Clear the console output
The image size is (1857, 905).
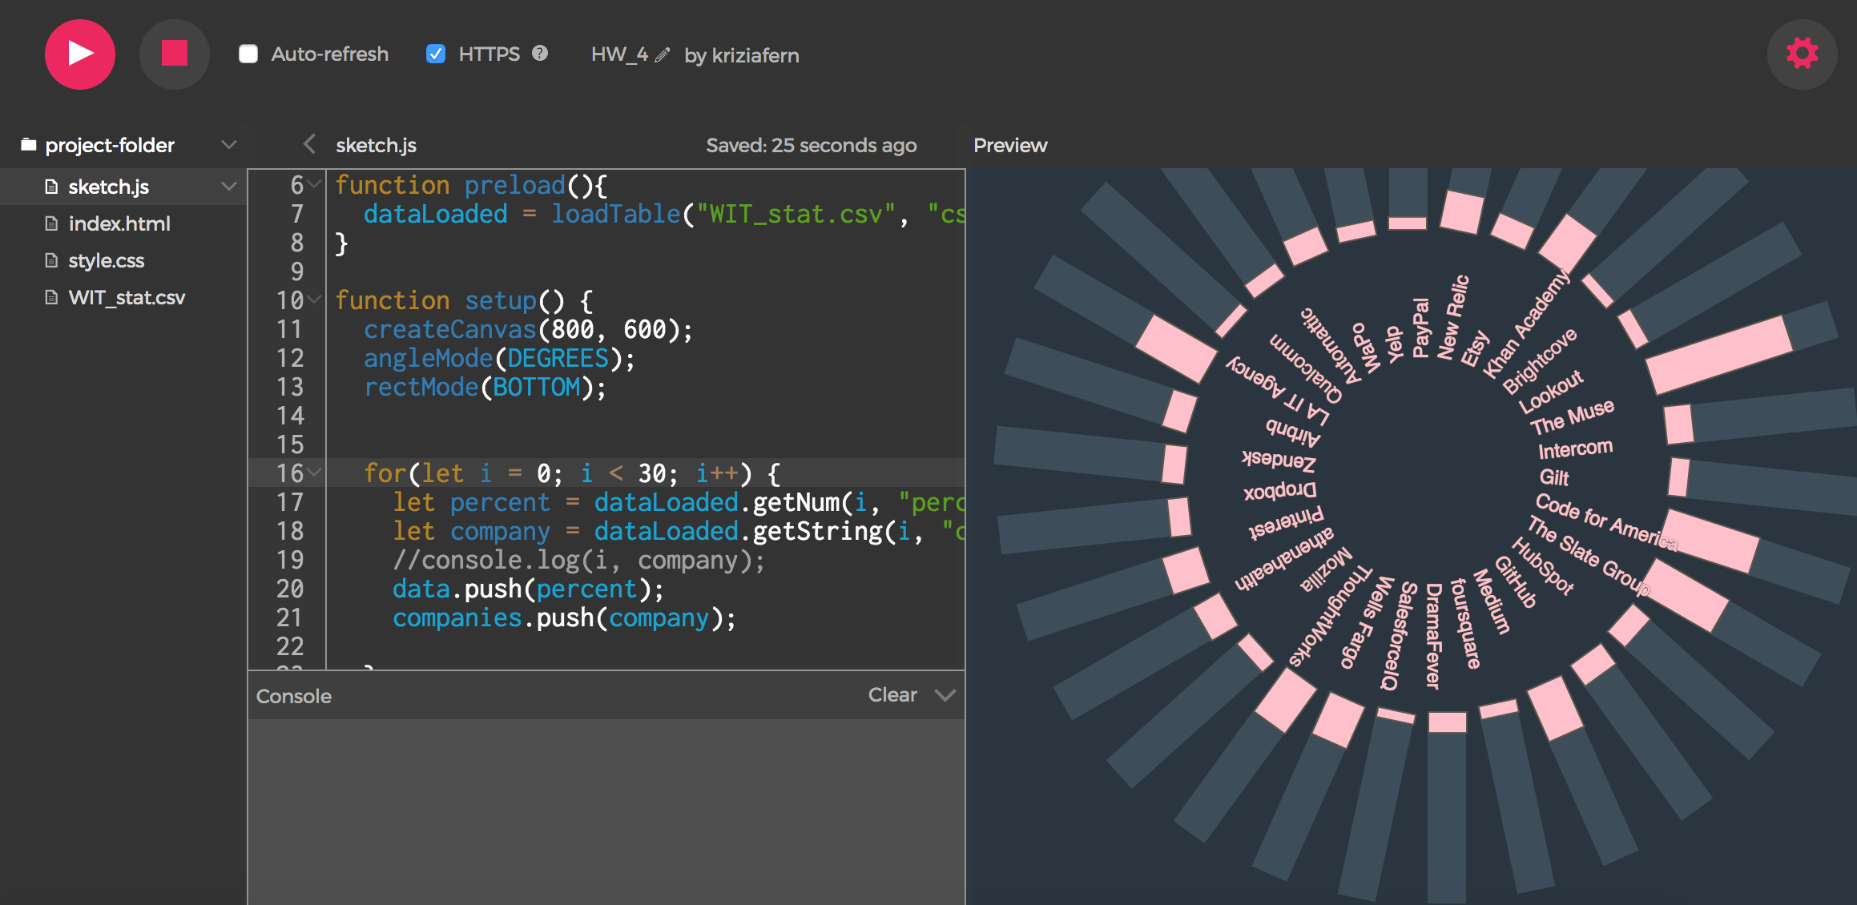pos(892,695)
